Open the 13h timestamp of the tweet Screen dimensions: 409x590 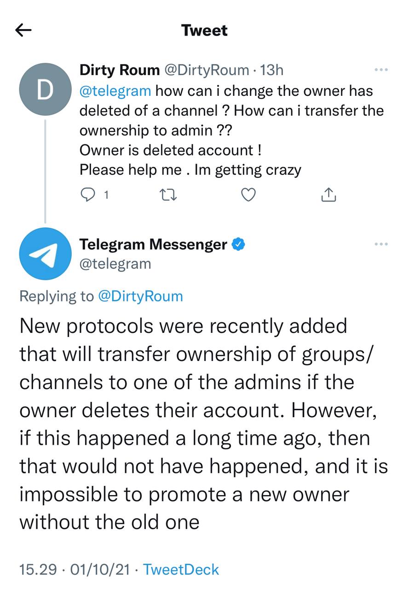271,70
